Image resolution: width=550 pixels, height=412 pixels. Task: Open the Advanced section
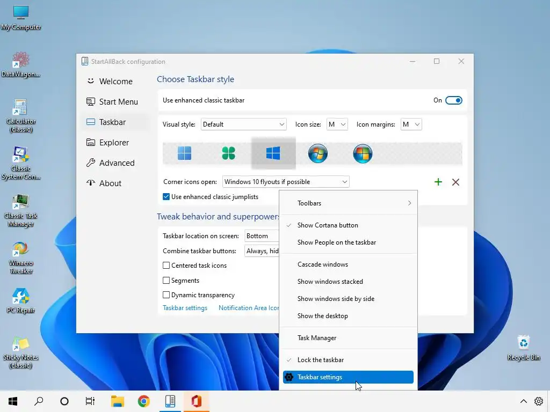(115, 163)
